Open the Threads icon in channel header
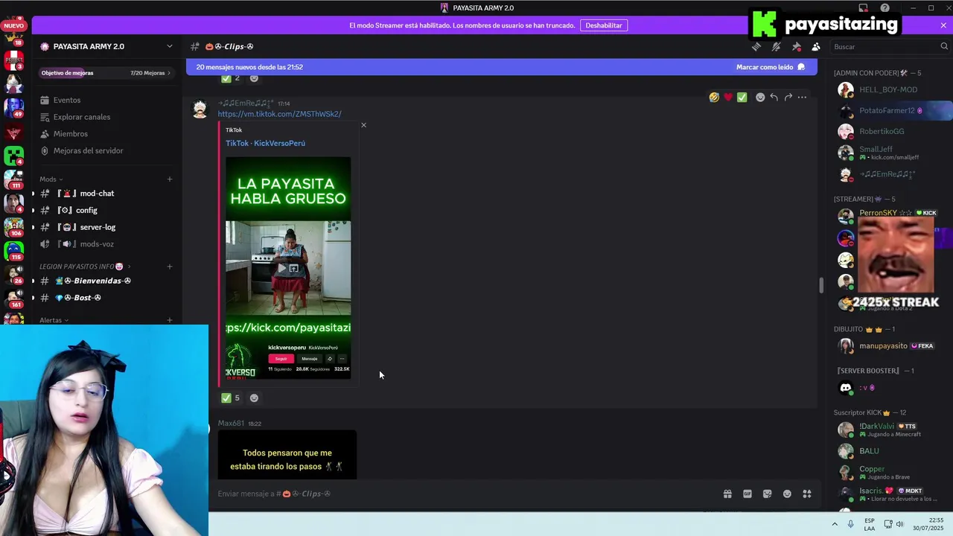 tap(756, 46)
